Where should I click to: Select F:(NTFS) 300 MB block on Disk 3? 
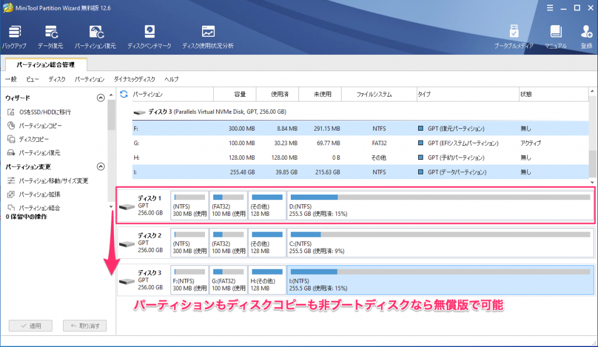click(190, 280)
